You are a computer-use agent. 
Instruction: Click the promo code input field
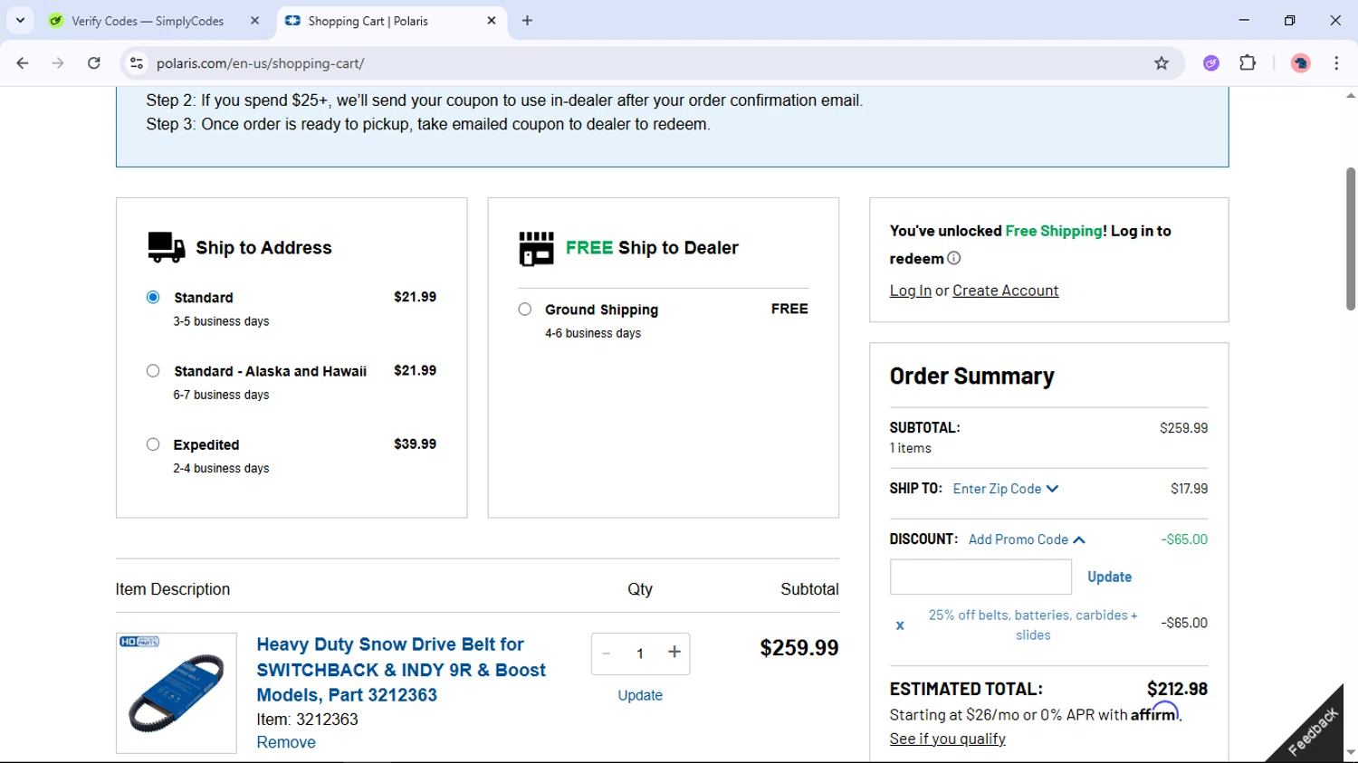click(980, 577)
